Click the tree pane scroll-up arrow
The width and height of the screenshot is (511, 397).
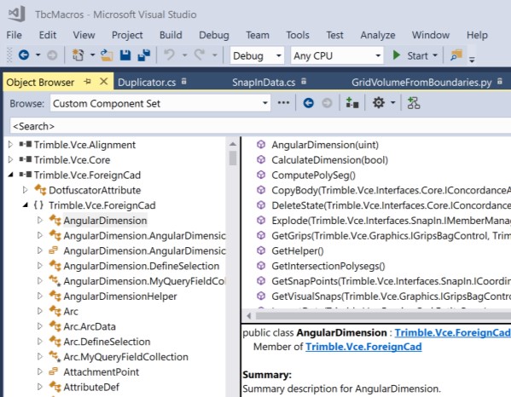[x=233, y=143]
